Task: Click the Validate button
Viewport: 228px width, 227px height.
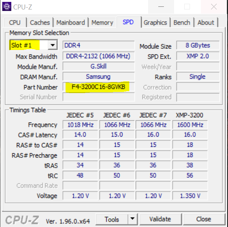Action: pyautogui.click(x=161, y=219)
